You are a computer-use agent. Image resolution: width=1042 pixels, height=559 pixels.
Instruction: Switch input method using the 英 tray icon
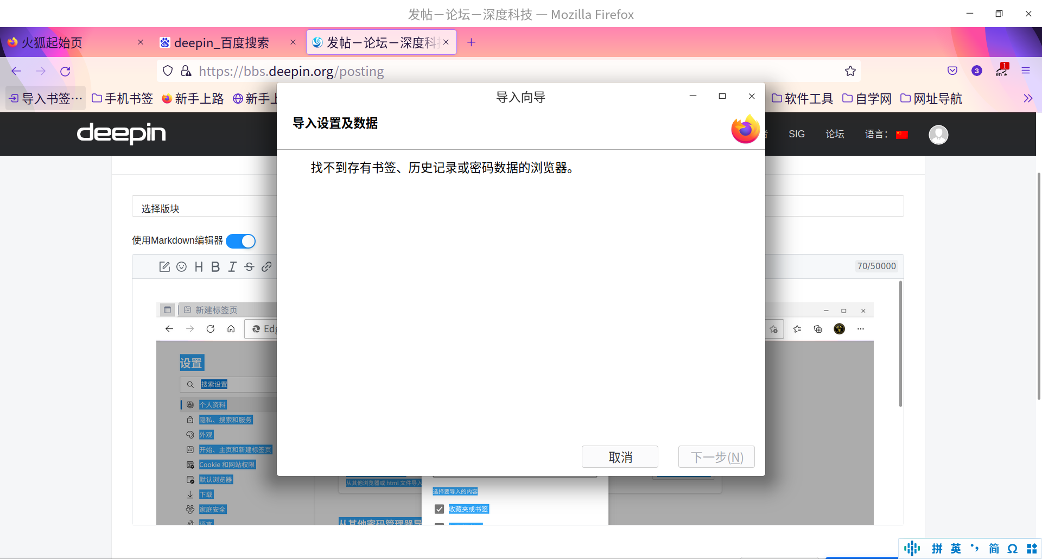point(957,548)
